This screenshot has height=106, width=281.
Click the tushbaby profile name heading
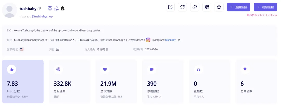(x=28, y=9)
